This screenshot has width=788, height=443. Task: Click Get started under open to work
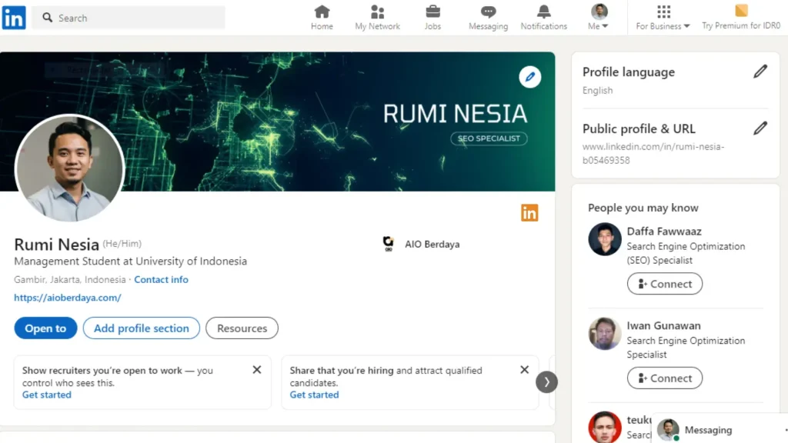(47, 395)
